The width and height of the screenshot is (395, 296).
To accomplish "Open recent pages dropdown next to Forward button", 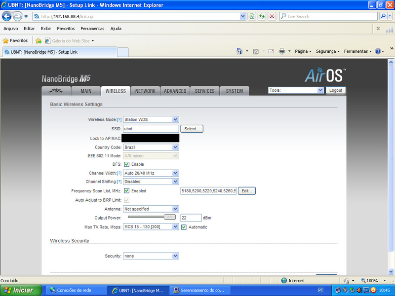I will (26, 17).
